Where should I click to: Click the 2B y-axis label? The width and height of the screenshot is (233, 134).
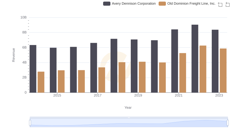point(24,77)
